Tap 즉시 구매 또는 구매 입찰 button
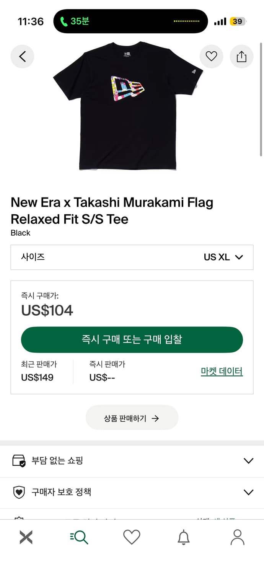Viewport: 264px width, 574px height. pos(132,340)
